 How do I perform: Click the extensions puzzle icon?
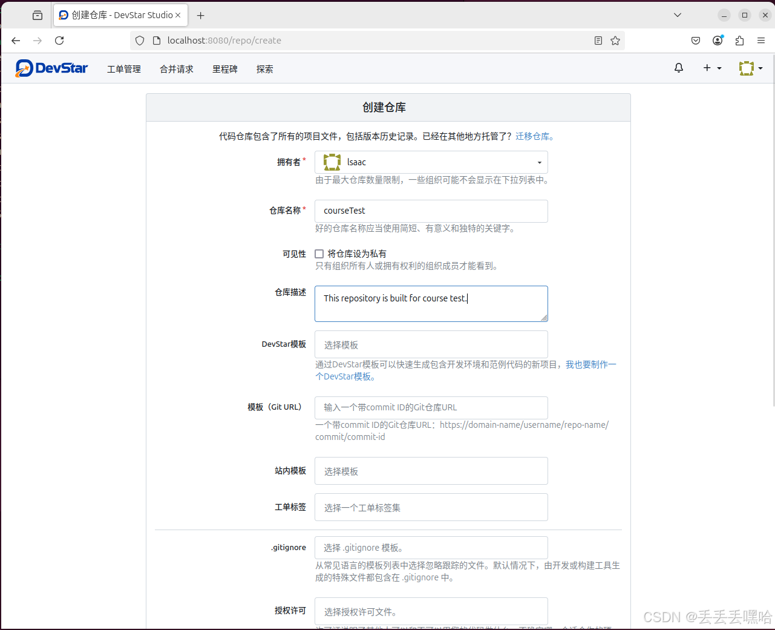[x=739, y=41]
